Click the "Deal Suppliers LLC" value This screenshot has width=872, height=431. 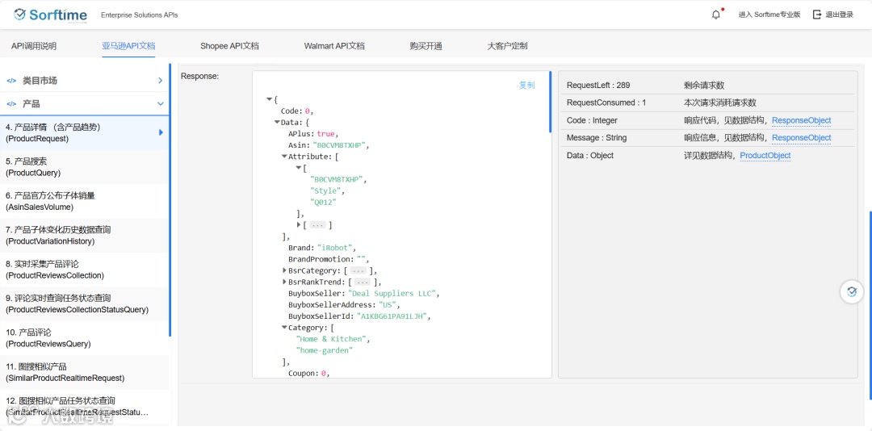393,293
